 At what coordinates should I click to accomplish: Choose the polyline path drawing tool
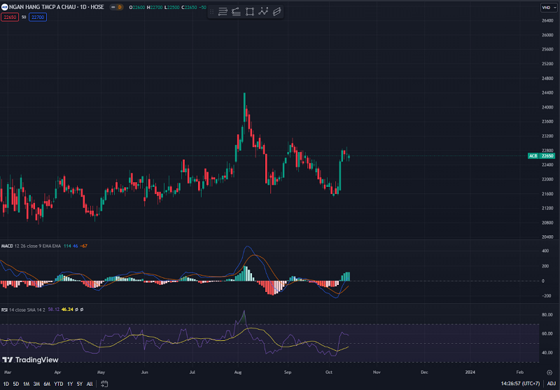click(x=263, y=11)
